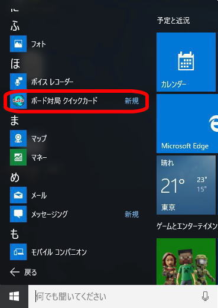218x308 pixels.
Task: Open the 東京 weather tile
Action: pyautogui.click(x=186, y=185)
